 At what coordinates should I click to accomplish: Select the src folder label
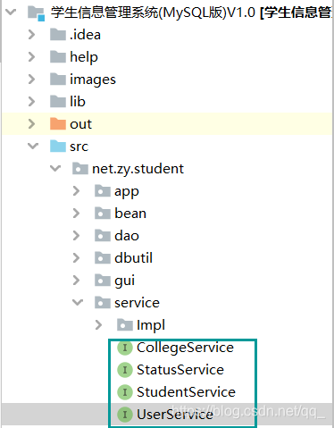[x=79, y=147]
